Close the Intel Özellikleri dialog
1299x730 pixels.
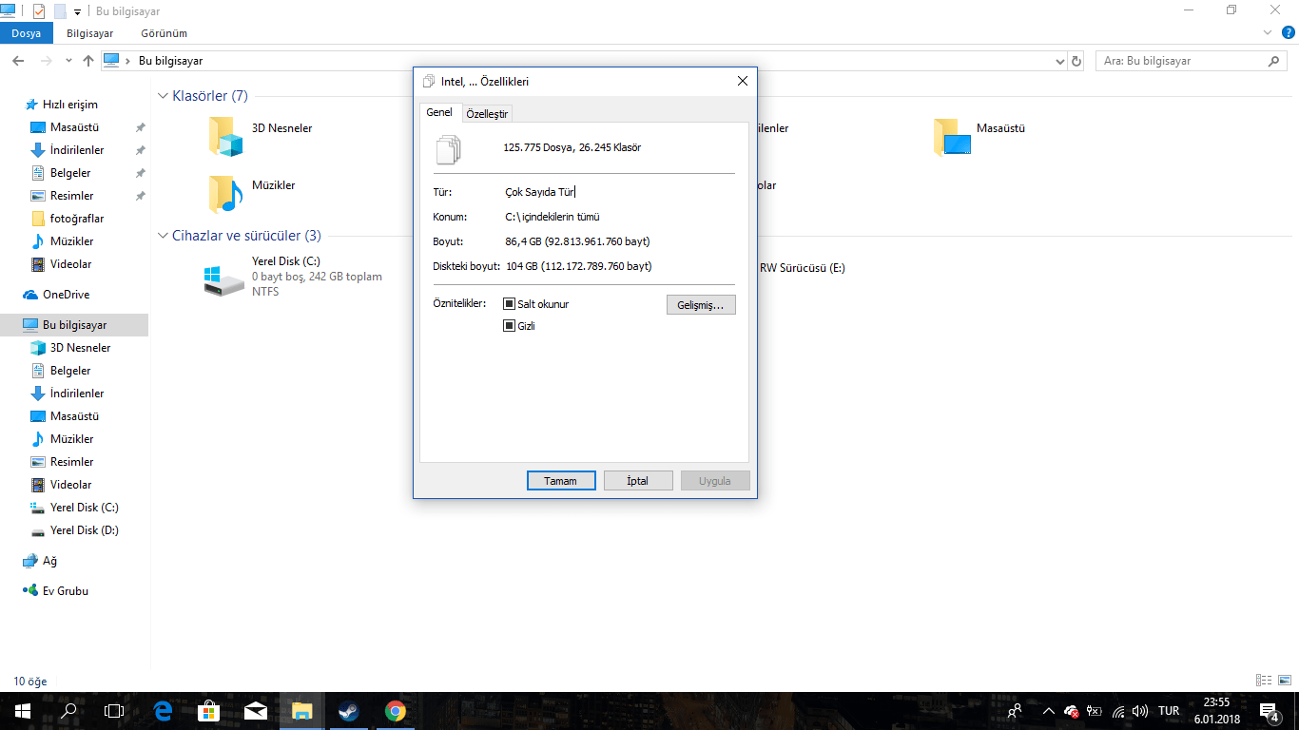[743, 82]
